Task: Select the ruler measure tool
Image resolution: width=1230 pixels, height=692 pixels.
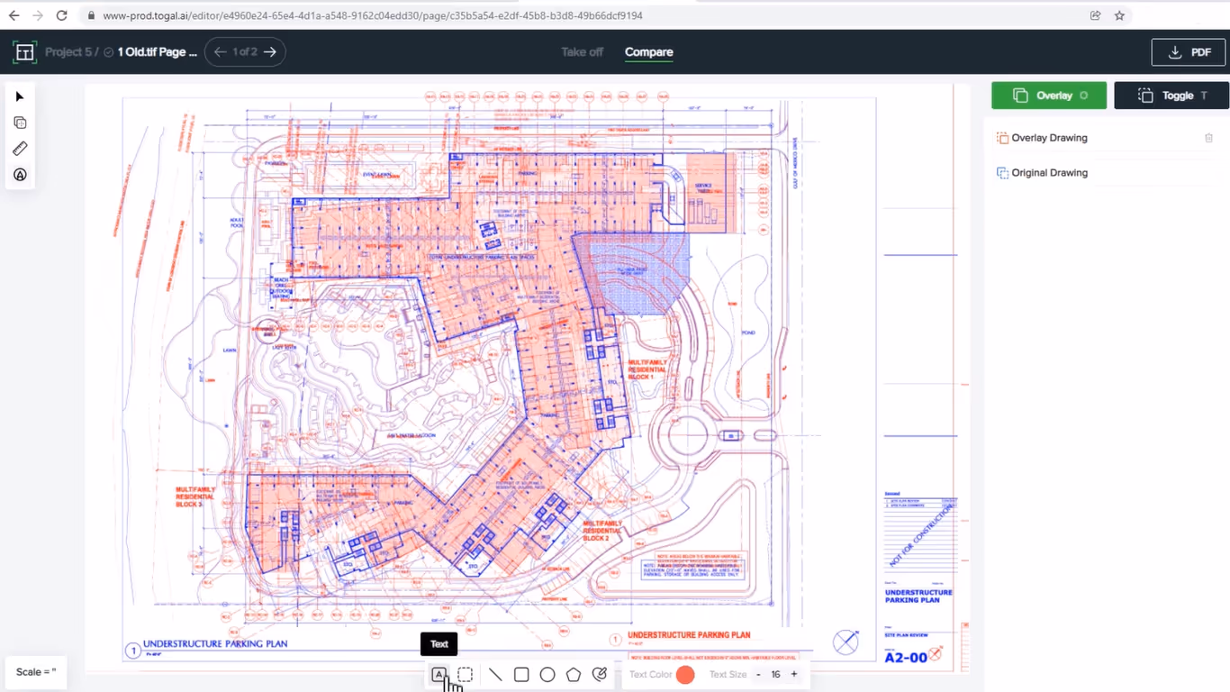Action: [x=20, y=149]
